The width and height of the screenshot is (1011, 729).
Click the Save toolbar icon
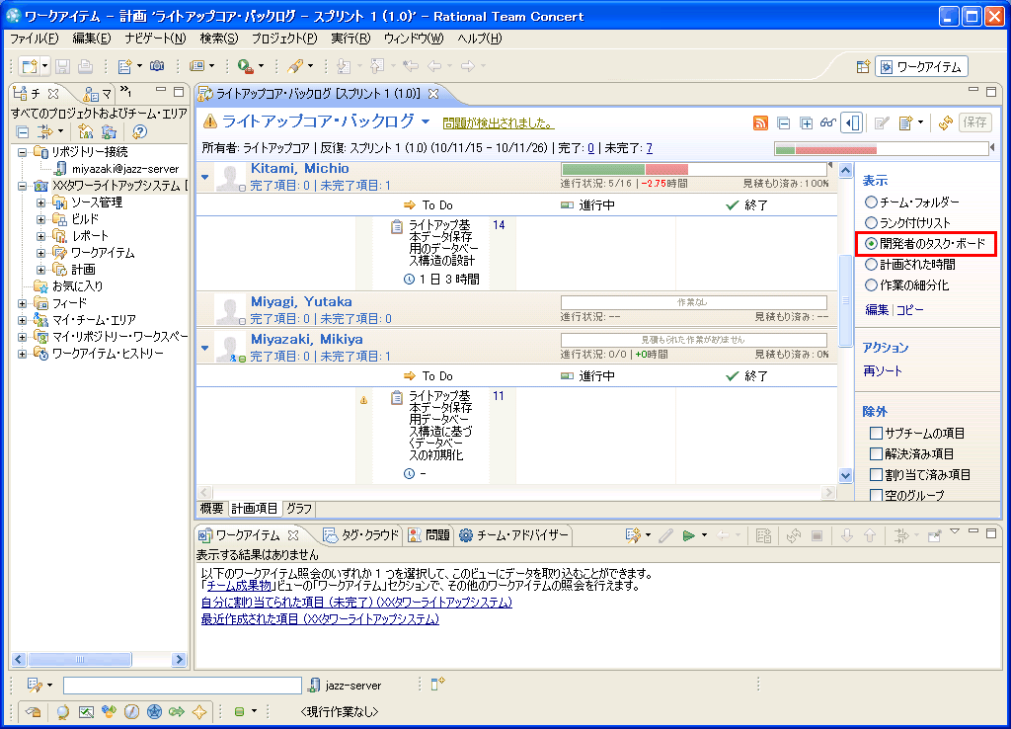click(62, 66)
